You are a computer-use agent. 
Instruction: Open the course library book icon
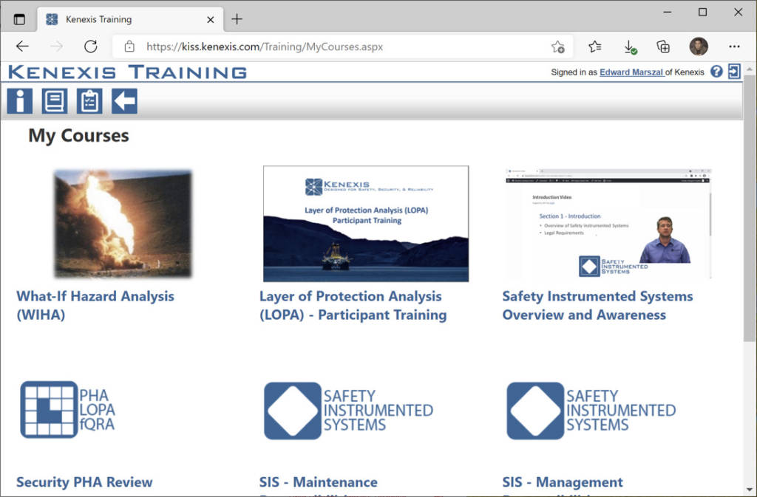tap(54, 100)
